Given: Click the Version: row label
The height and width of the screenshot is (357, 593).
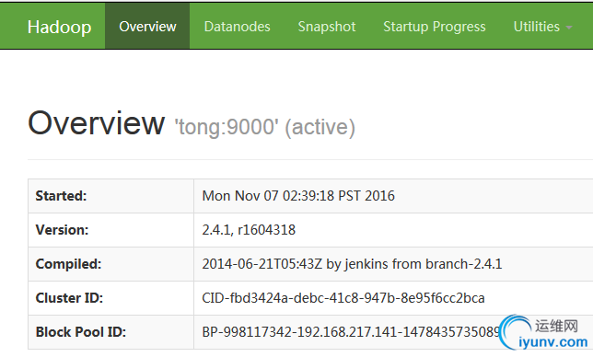Looking at the screenshot, I should [x=62, y=230].
